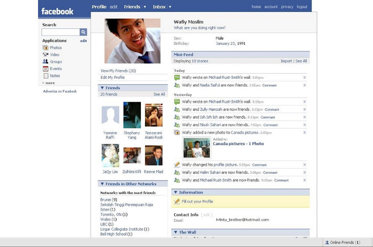Click the Brunei (9) network link

pos(109,199)
